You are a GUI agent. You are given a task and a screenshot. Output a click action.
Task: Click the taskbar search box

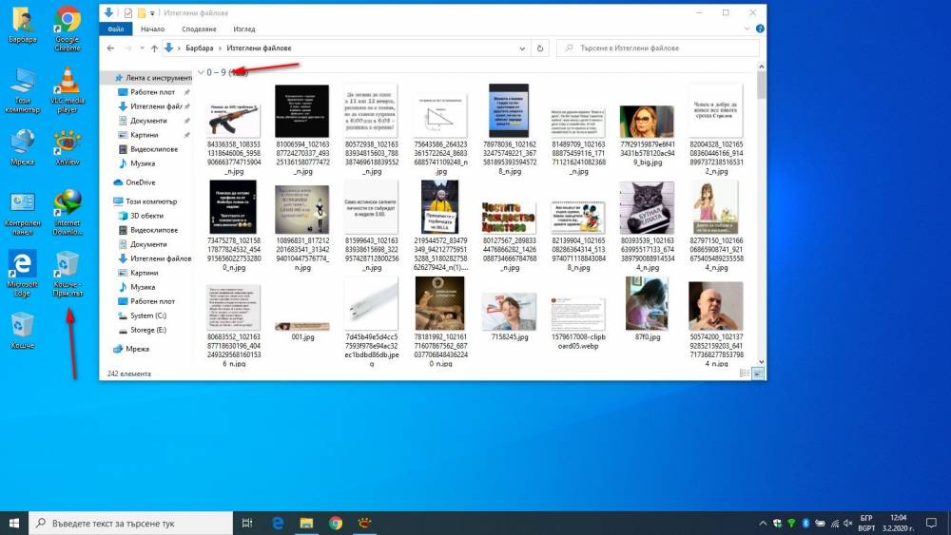130,523
